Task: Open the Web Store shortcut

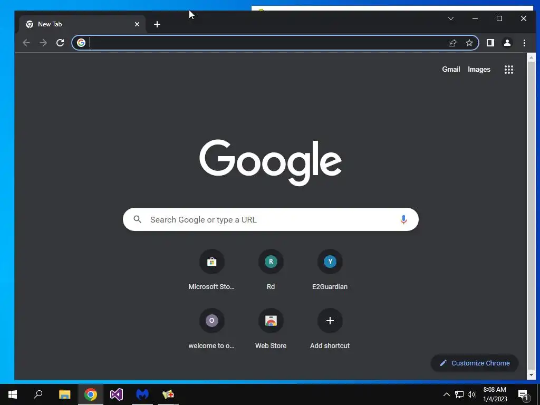Action: point(271,329)
